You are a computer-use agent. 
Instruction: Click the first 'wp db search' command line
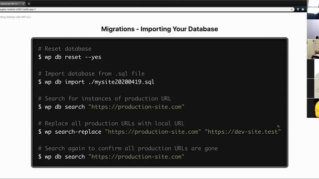pos(111,107)
